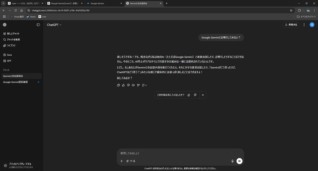The image size is (318, 171).
Task: Play the response read aloud
Action: click(x=133, y=85)
